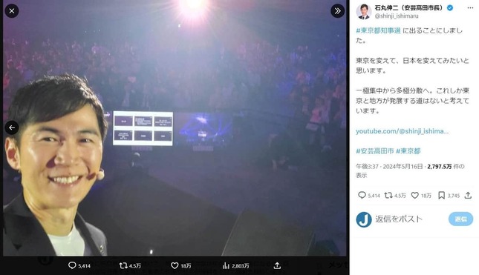The width and height of the screenshot is (479, 275).
Task: Bookmark the post in the sidebar
Action: point(441,195)
